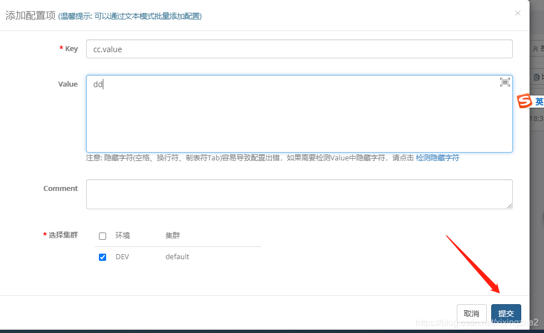Toggle the checkbox in the 环境 header row
544x333 pixels.
(x=102, y=235)
